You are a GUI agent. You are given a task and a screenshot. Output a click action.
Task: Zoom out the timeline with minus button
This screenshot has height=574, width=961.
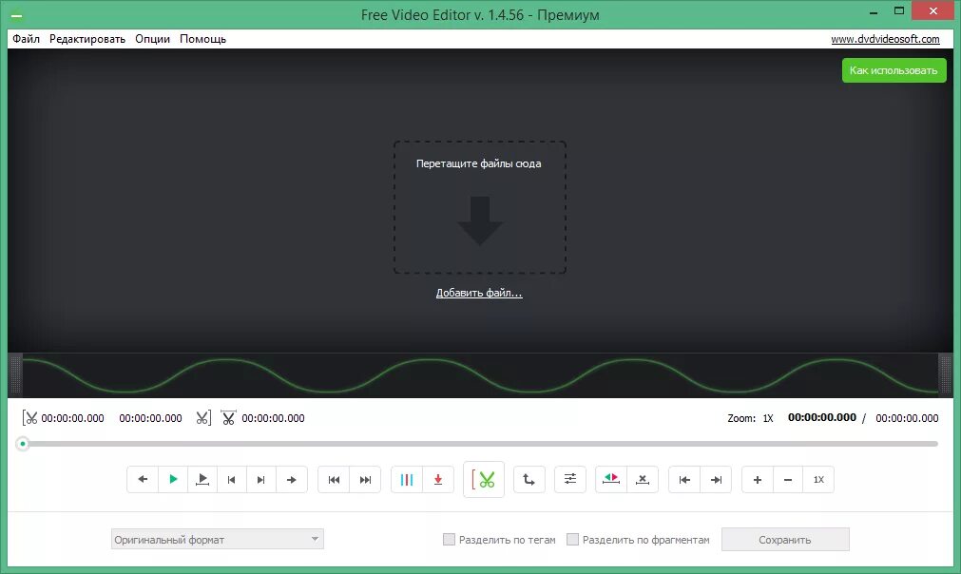tap(788, 480)
